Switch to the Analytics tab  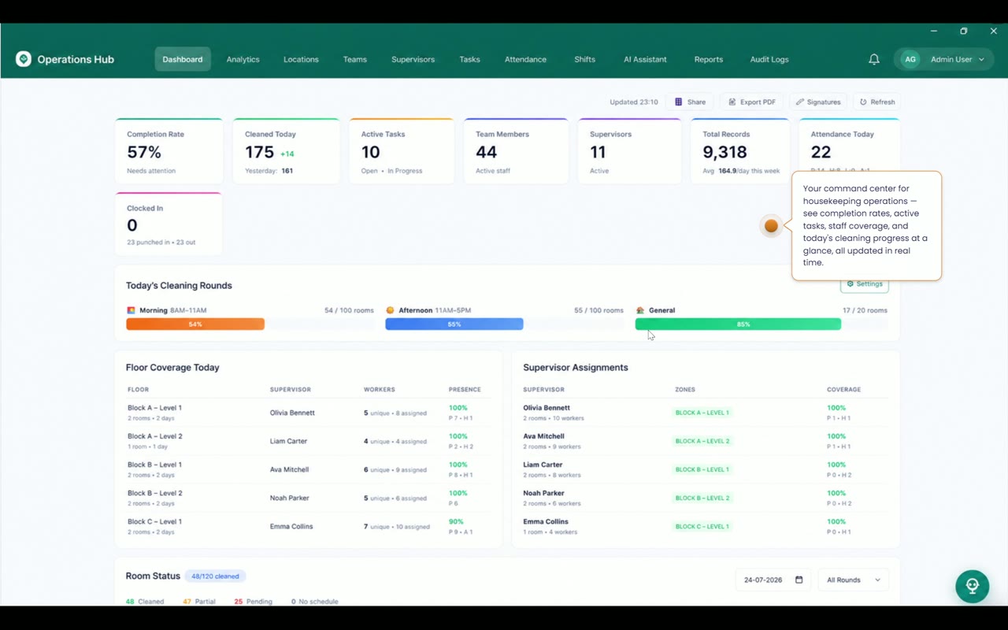coord(243,59)
